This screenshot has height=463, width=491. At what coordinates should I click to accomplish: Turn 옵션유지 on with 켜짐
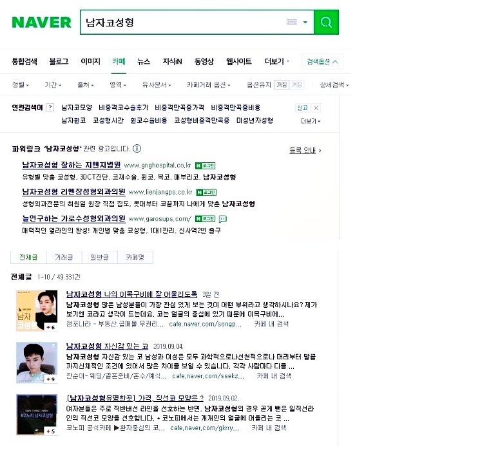[x=296, y=85]
